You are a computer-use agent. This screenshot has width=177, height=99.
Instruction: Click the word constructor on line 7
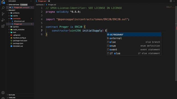click(60, 31)
